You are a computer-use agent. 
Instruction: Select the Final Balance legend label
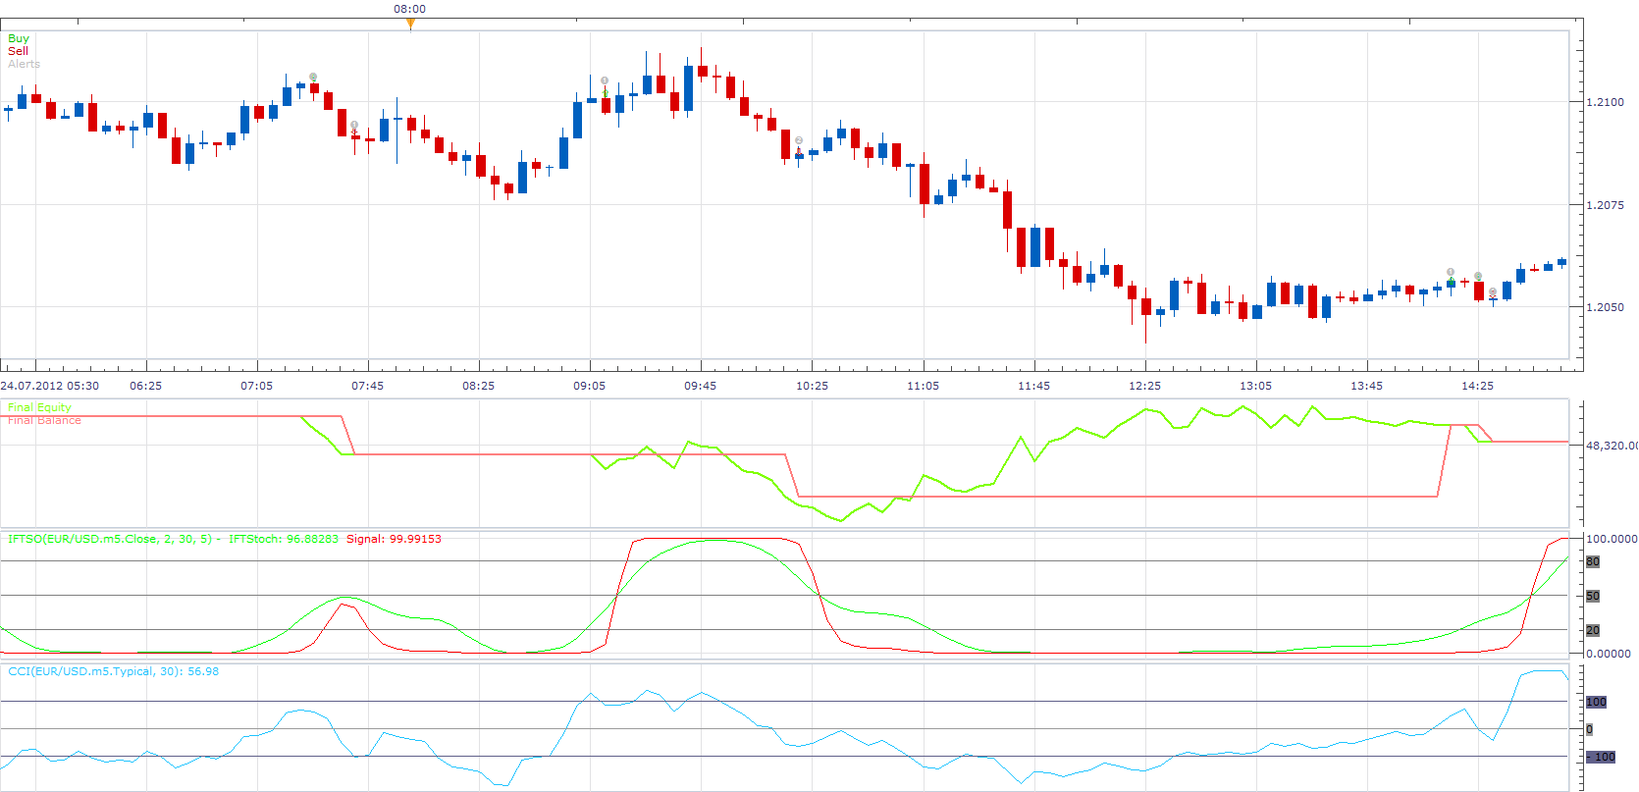44,420
